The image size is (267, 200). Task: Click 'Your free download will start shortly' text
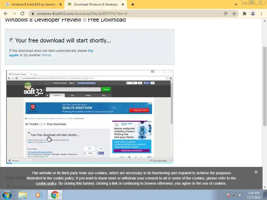click(x=63, y=40)
